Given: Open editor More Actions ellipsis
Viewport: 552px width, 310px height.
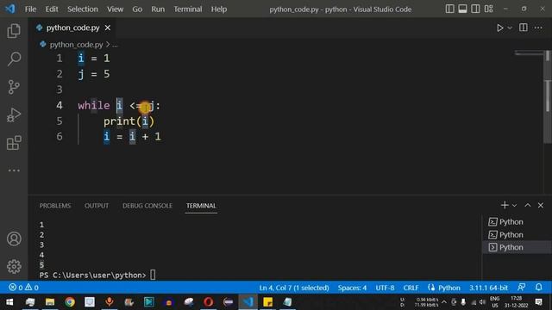Looking at the screenshot, I should click(538, 28).
